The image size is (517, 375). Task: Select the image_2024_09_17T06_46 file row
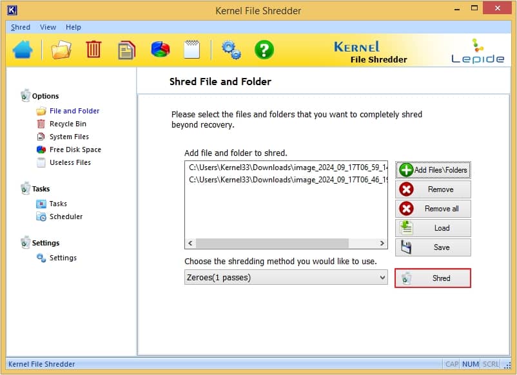tap(286, 180)
